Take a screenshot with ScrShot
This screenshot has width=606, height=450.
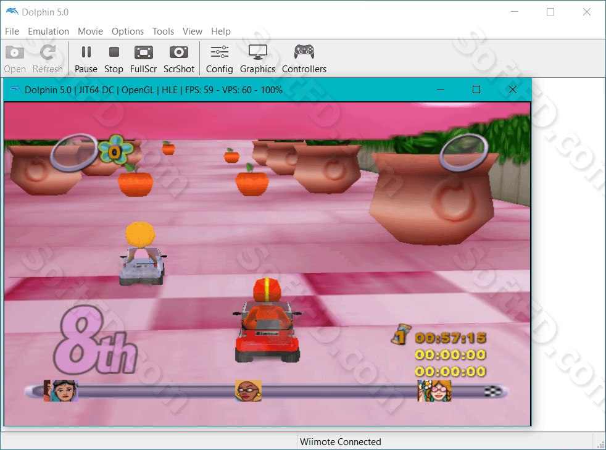click(178, 59)
